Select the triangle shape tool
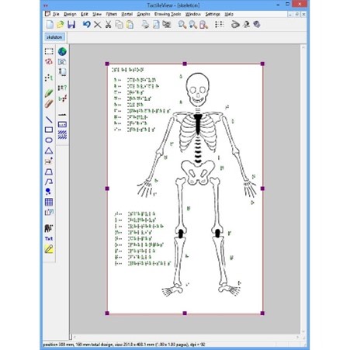 49,151
